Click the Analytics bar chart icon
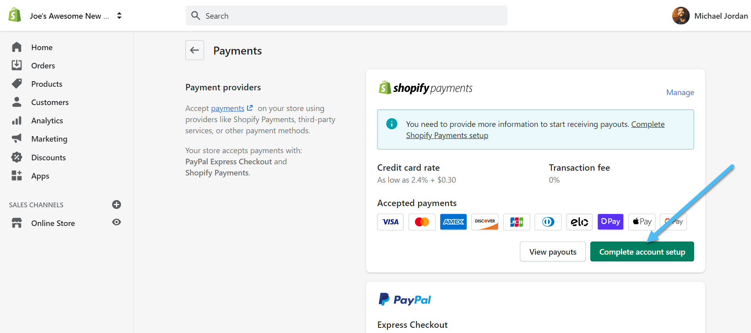This screenshot has width=751, height=333. tap(17, 121)
